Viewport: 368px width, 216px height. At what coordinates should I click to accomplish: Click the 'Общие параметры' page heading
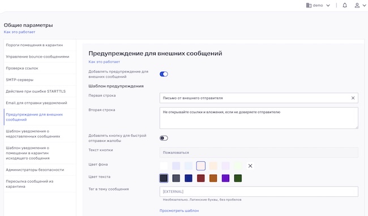click(x=28, y=25)
